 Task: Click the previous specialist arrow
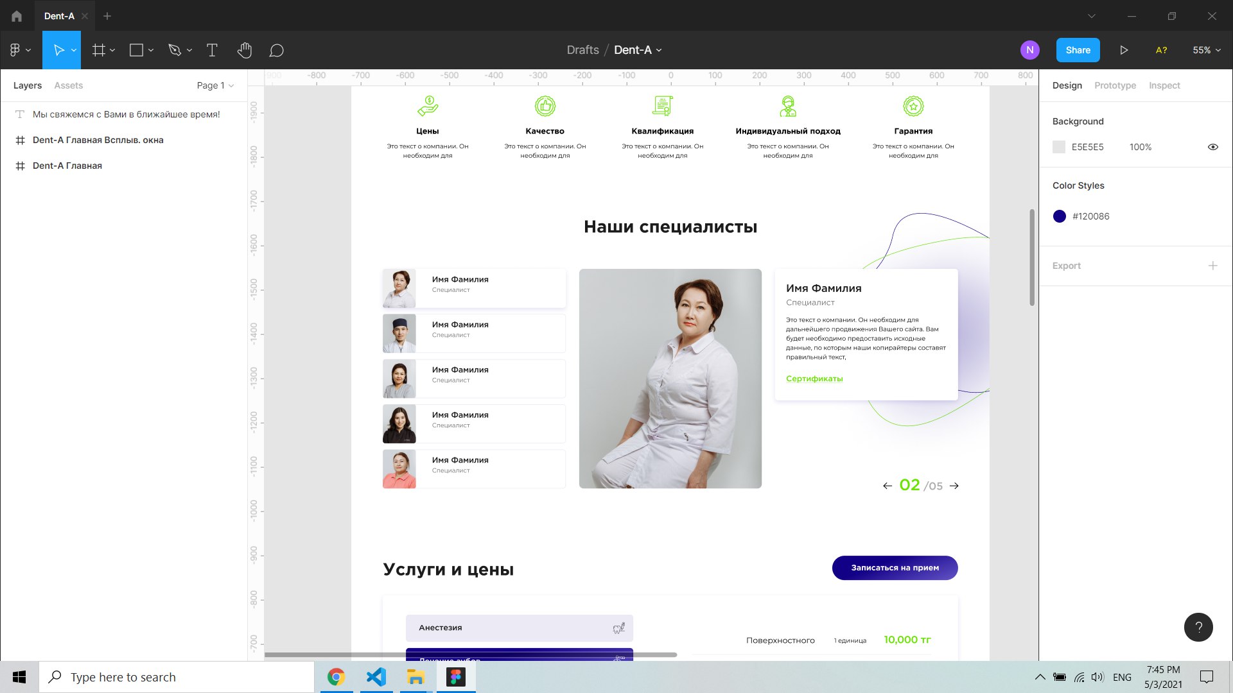(888, 486)
